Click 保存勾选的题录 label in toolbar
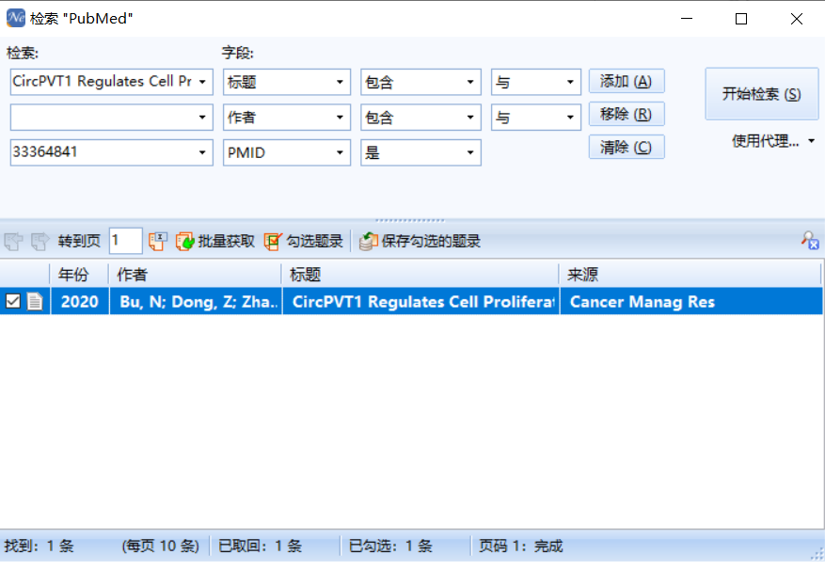This screenshot has width=825, height=570. pos(431,242)
